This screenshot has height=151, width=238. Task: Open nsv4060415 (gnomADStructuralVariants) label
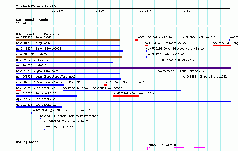(92, 88)
